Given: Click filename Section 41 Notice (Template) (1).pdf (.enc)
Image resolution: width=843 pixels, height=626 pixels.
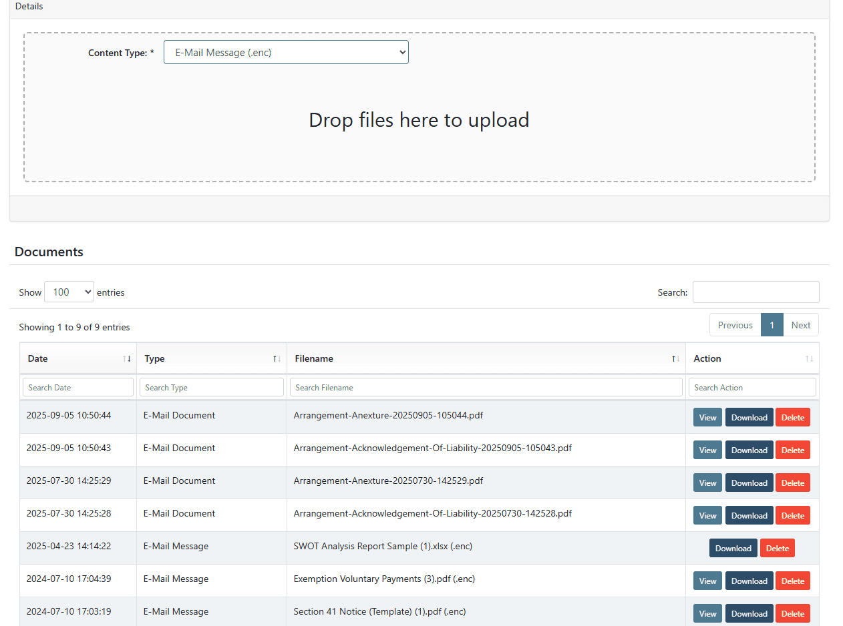Looking at the screenshot, I should (379, 611).
